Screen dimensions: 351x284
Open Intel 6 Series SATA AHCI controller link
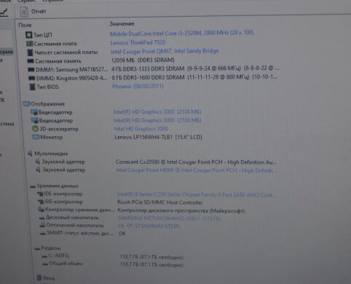[197, 194]
